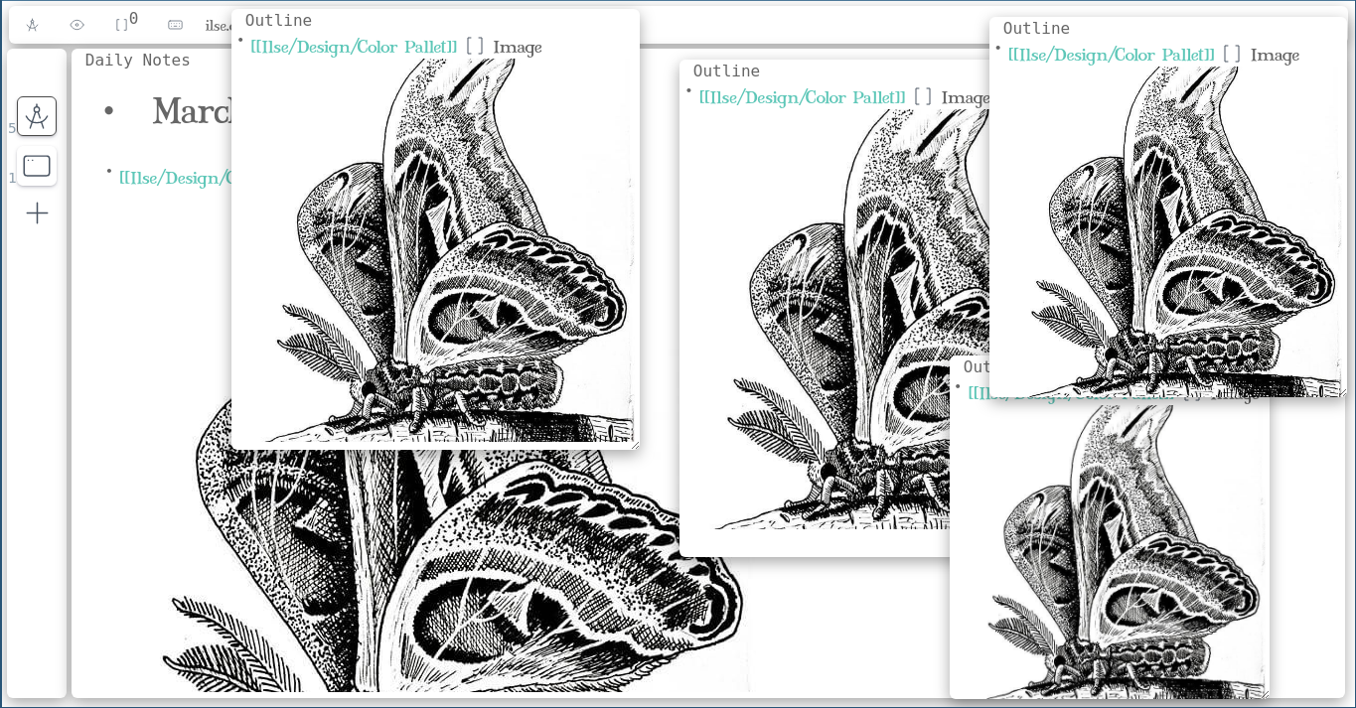Click 'Image' text in top-right Outline window
This screenshot has height=708, width=1356.
(1275, 56)
